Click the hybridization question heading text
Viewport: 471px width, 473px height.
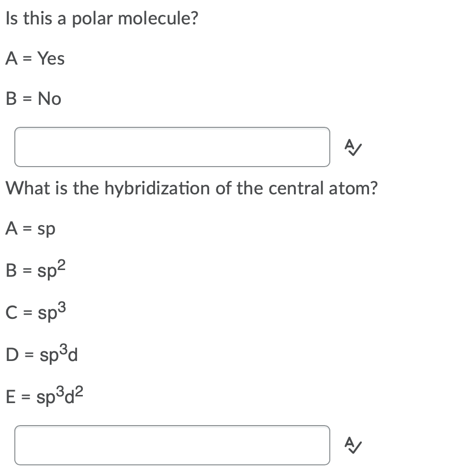coord(191,188)
